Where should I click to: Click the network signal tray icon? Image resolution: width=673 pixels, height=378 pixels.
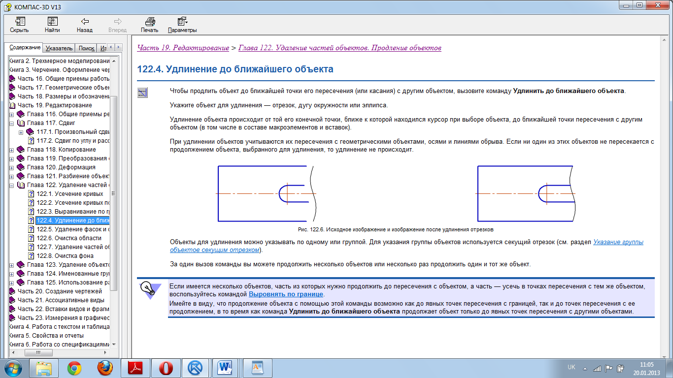[x=597, y=368]
